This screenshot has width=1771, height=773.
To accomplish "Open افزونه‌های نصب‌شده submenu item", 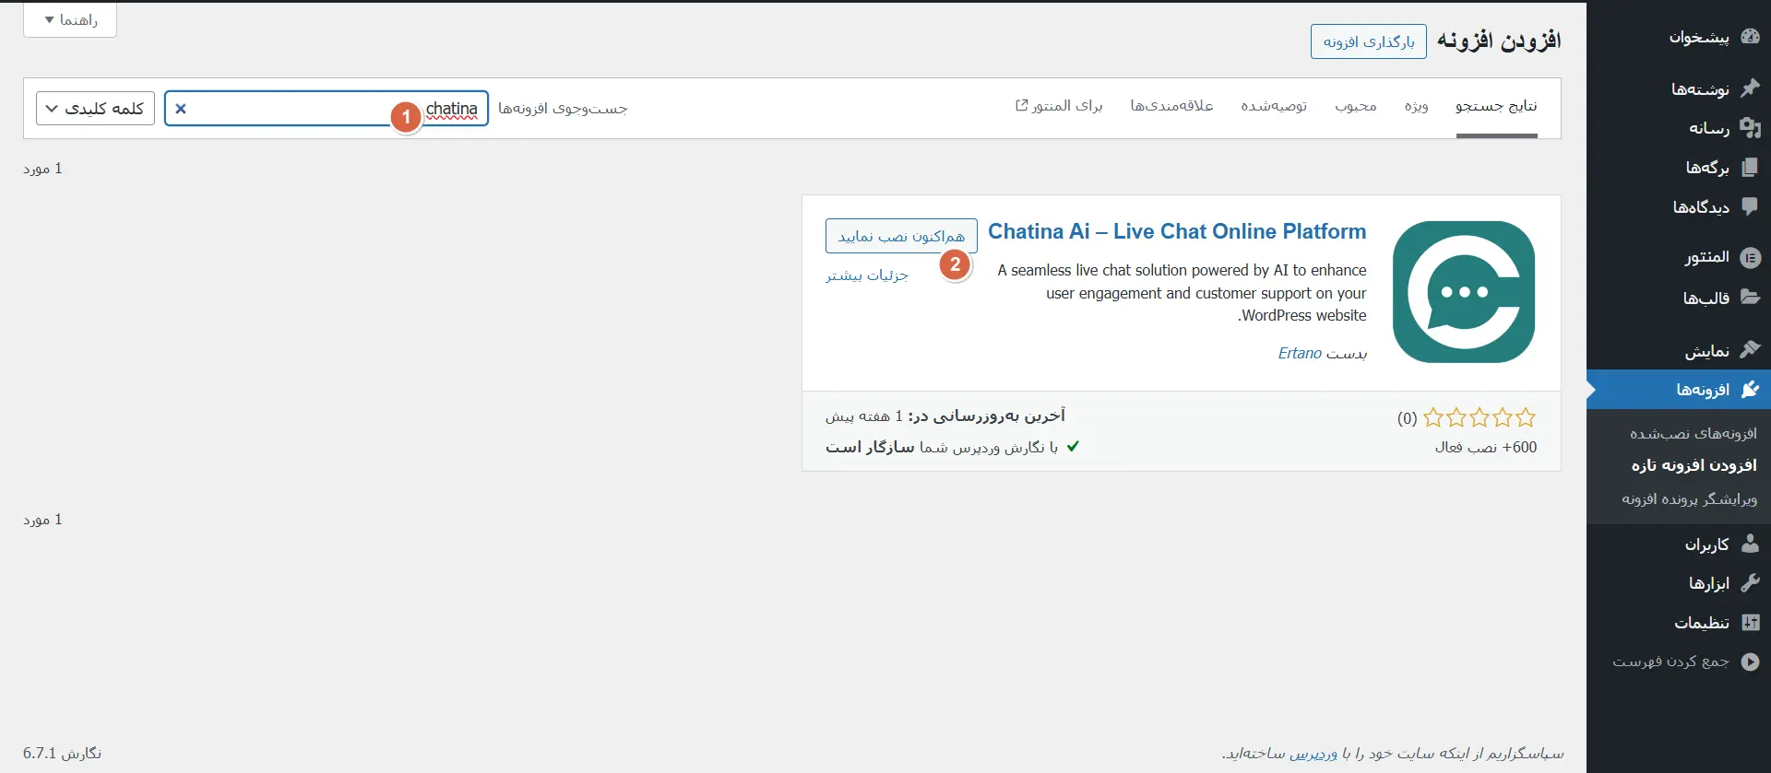I will [1694, 433].
